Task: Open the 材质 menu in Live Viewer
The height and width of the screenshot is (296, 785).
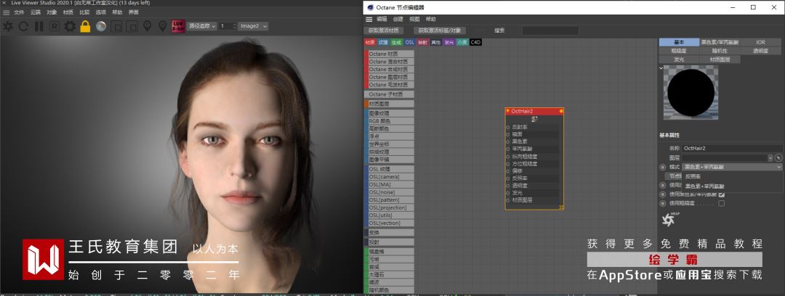Action: [x=68, y=12]
